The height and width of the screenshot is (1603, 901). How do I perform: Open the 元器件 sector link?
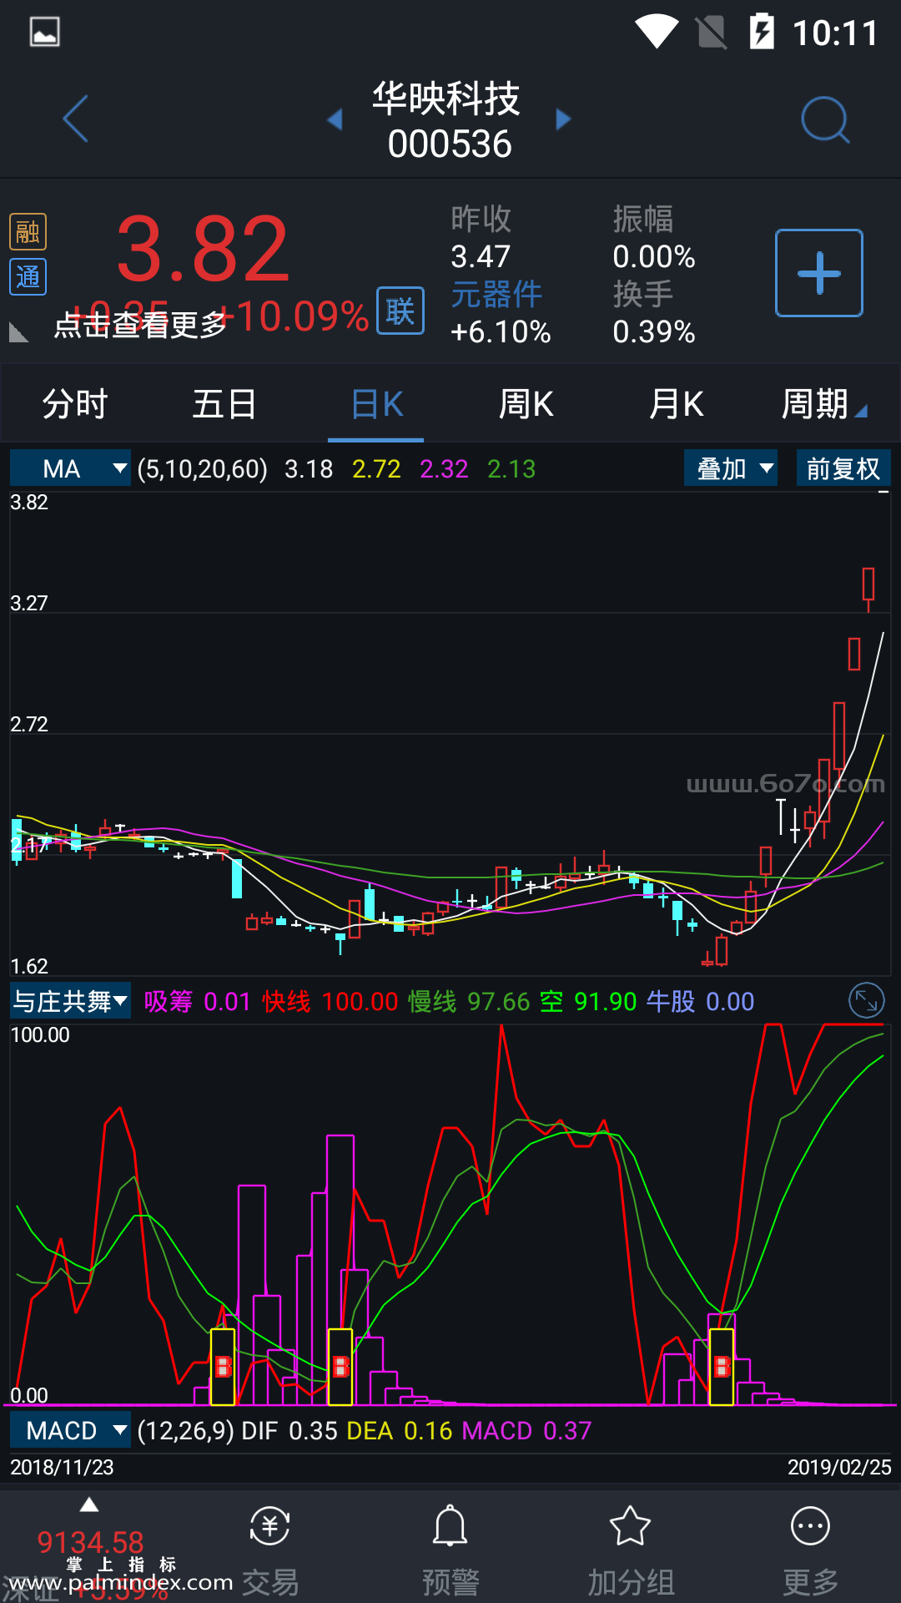pyautogui.click(x=497, y=295)
